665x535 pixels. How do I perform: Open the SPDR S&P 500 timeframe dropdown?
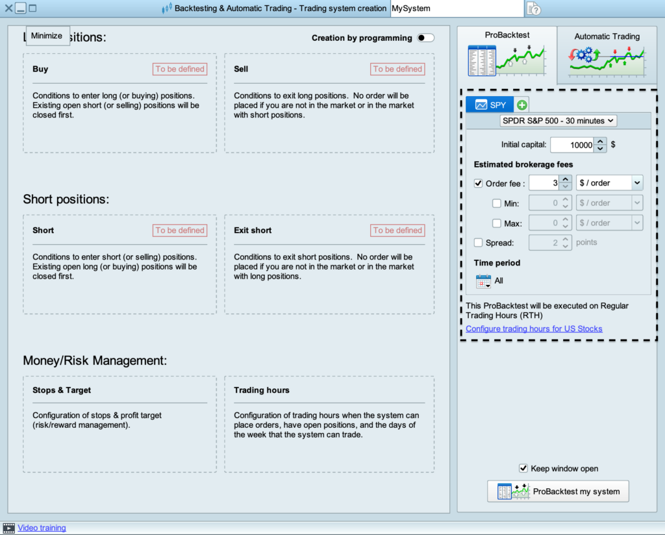[x=558, y=121]
